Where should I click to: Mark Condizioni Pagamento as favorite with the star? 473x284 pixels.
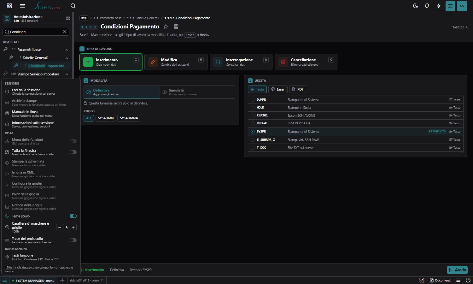166,27
